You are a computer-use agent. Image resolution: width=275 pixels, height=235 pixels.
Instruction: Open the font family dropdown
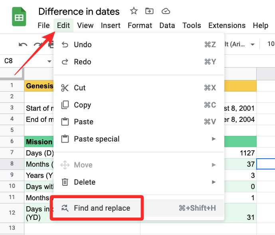click(x=239, y=44)
